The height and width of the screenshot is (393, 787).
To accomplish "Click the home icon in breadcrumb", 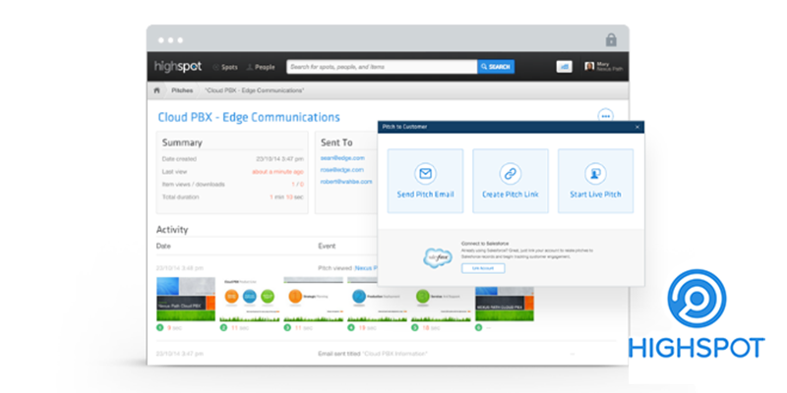I will [156, 89].
